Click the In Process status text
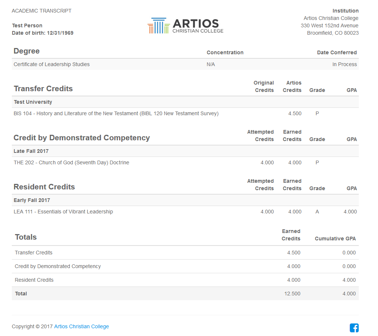The width and height of the screenshot is (378, 336). (x=344, y=64)
